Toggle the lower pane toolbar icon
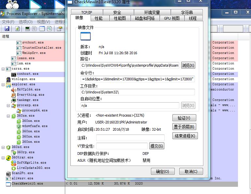251x194 pixels. pos(42,29)
